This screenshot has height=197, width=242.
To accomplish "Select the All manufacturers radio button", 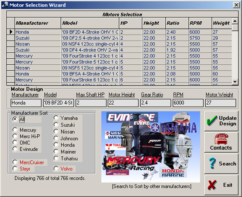I will pyautogui.click(x=15, y=119).
